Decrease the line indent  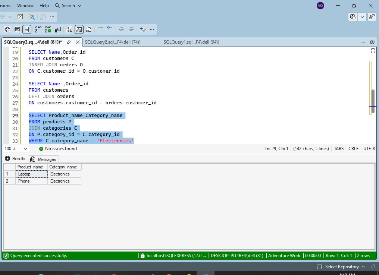[x=122, y=29]
